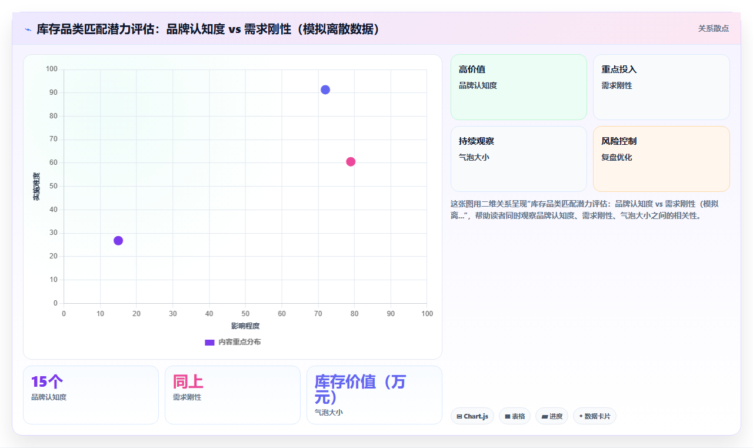753x448 pixels.
Task: Select the 表格 tag
Action: 515,416
